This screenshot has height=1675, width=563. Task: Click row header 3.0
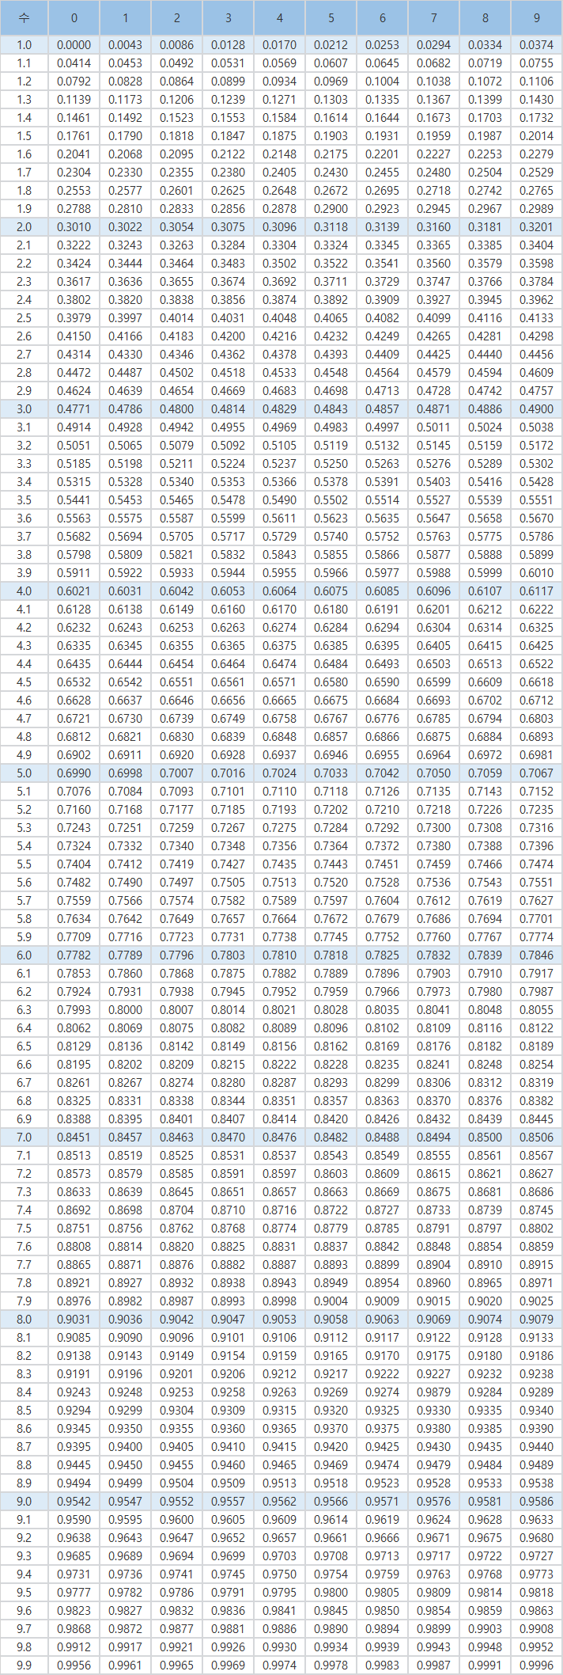(x=25, y=409)
